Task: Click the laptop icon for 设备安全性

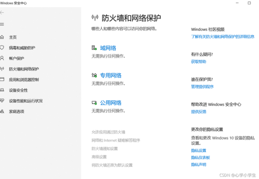Action: click(x=2, y=90)
